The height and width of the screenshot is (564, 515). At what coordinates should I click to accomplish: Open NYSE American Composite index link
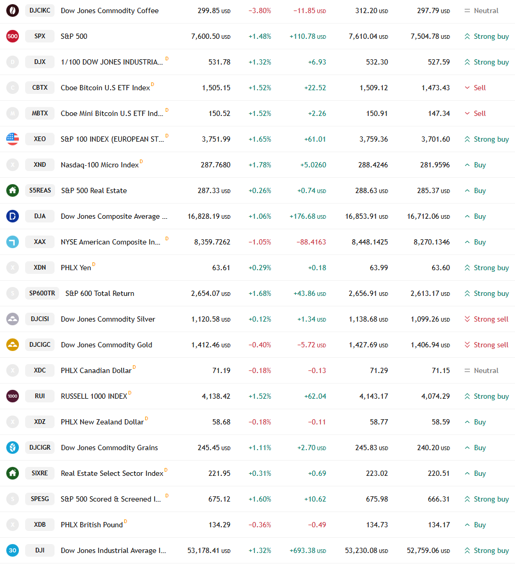[x=111, y=242]
